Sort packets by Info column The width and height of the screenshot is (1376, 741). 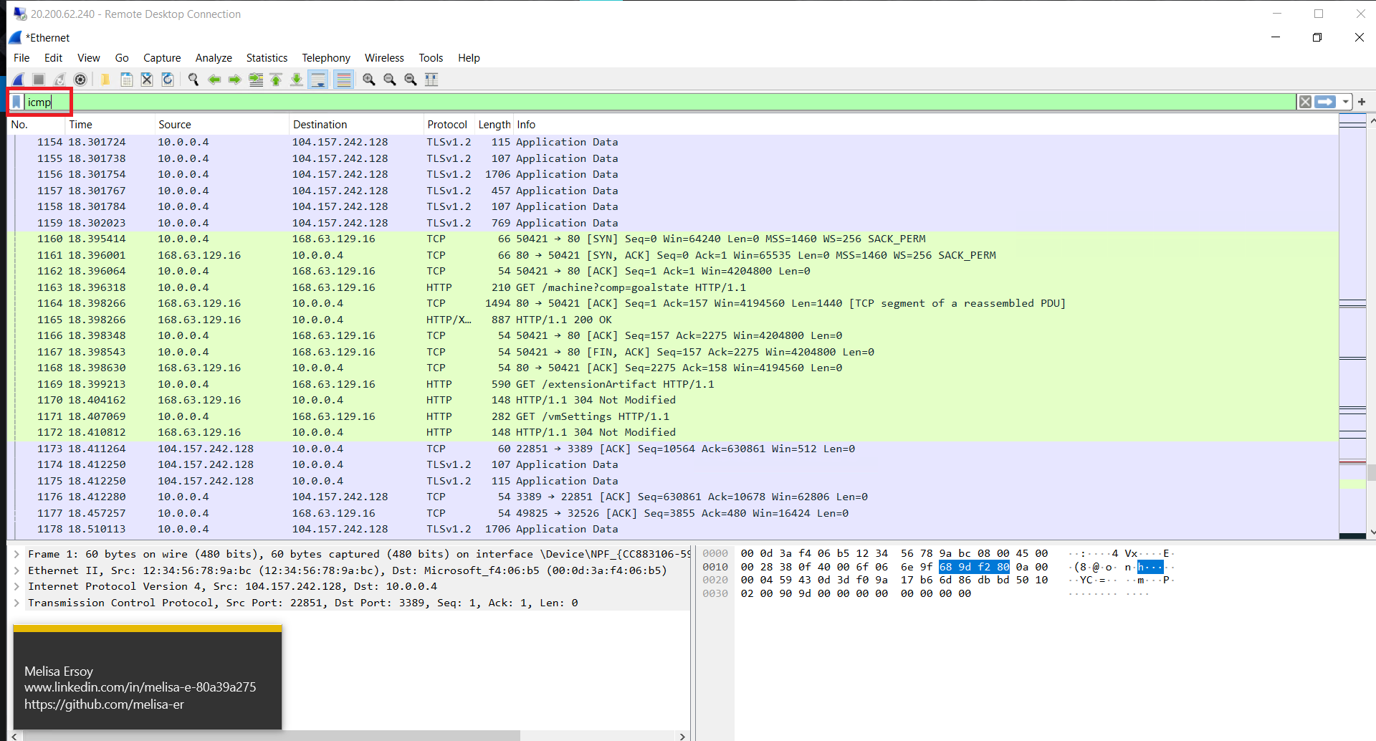pos(926,125)
